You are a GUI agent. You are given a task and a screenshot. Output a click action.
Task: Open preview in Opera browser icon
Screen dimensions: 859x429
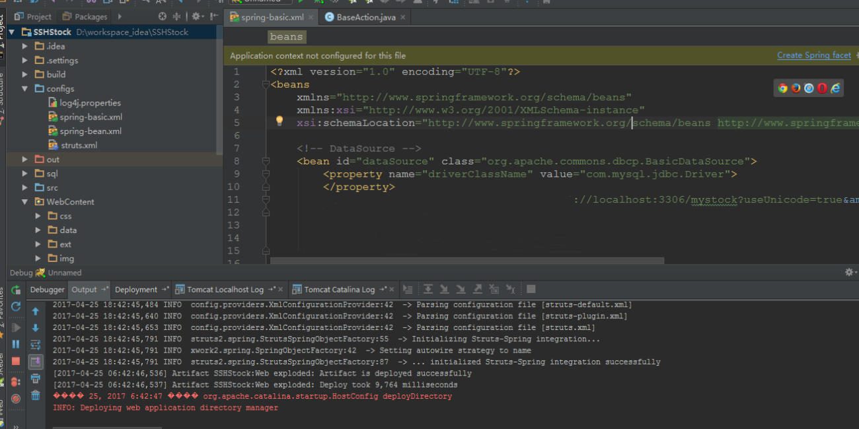(x=822, y=88)
